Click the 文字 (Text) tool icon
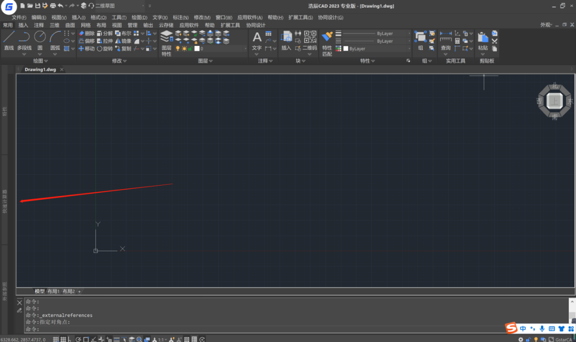Screen dimensions: 576x342 pos(257,37)
